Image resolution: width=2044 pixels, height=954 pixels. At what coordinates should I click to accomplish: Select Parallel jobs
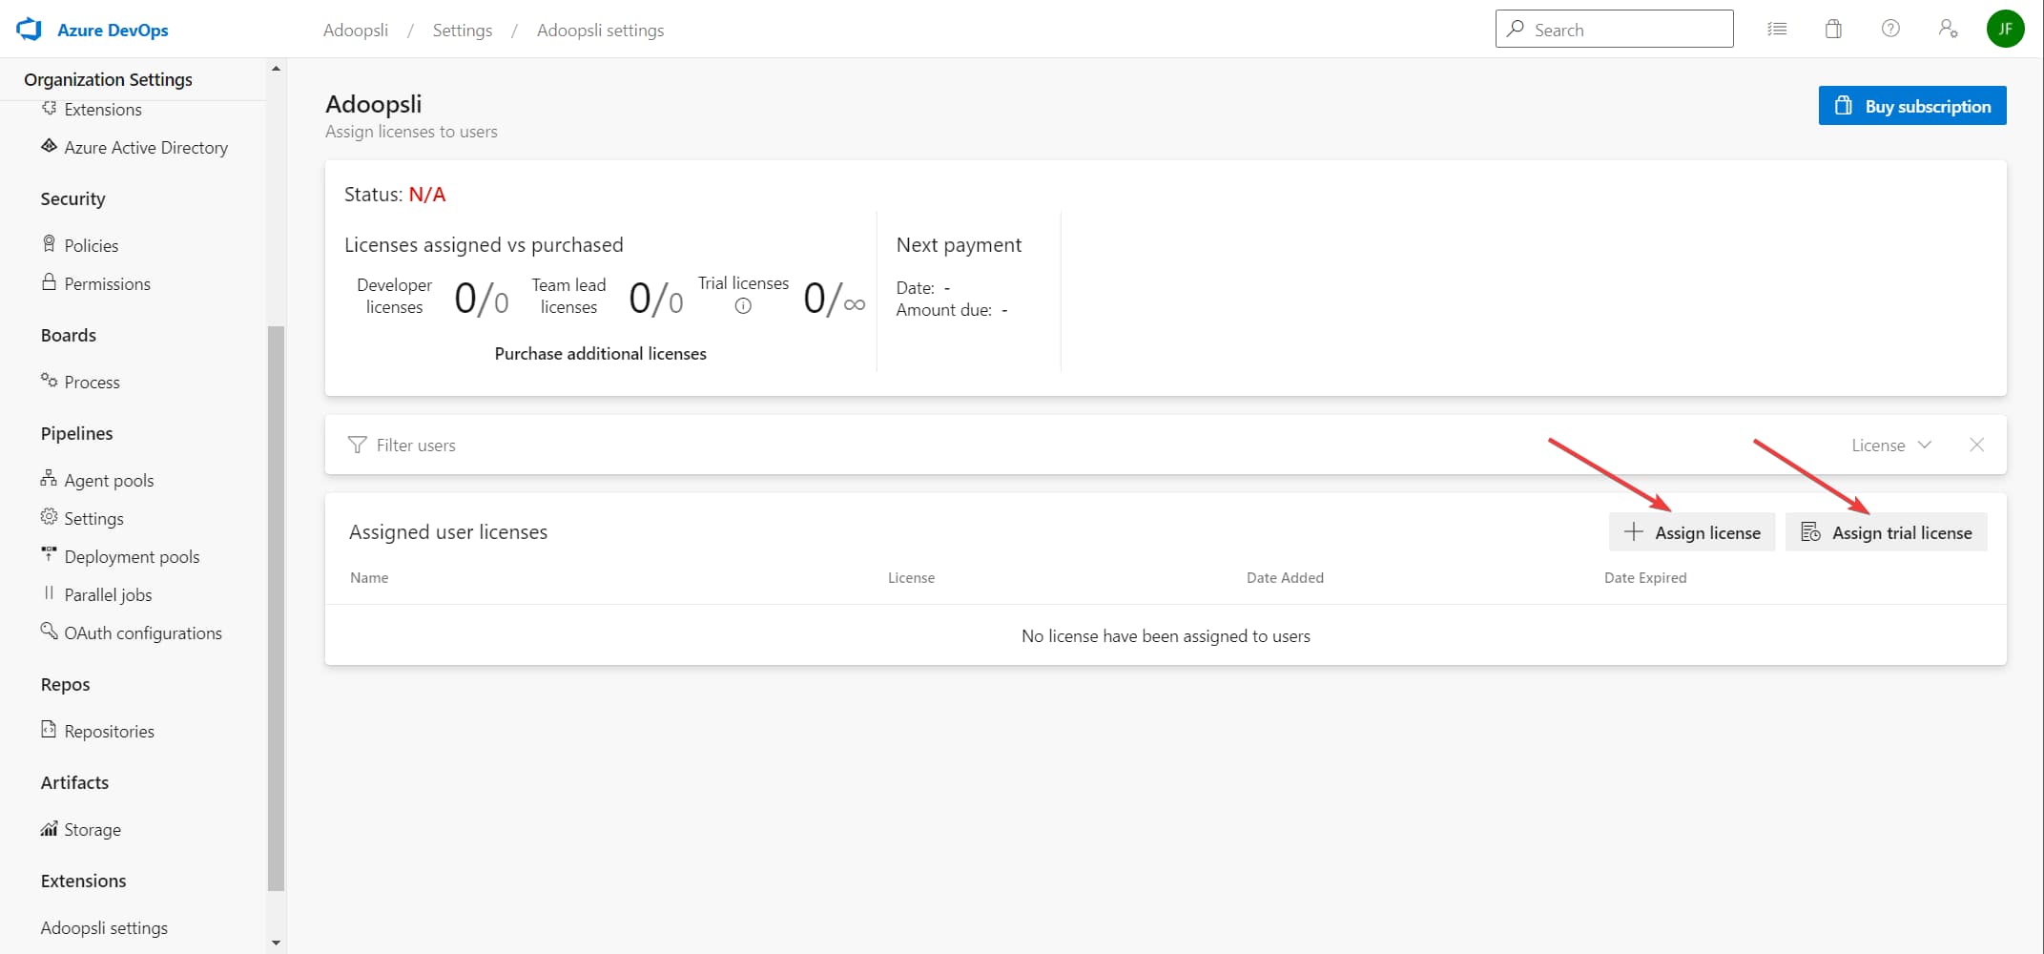point(108,595)
